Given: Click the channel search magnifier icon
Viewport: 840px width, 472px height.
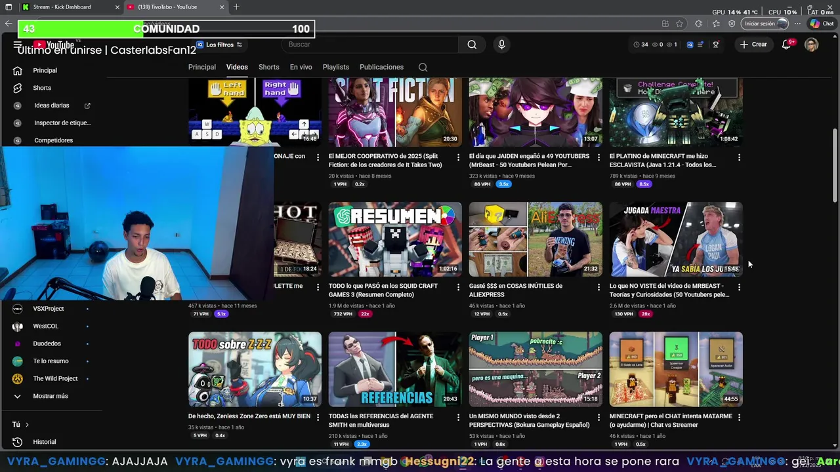Looking at the screenshot, I should 423,67.
